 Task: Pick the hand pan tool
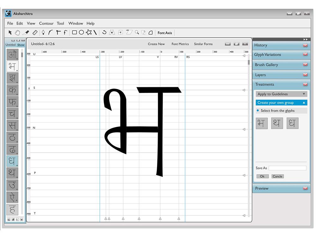pyautogui.click(x=18, y=32)
